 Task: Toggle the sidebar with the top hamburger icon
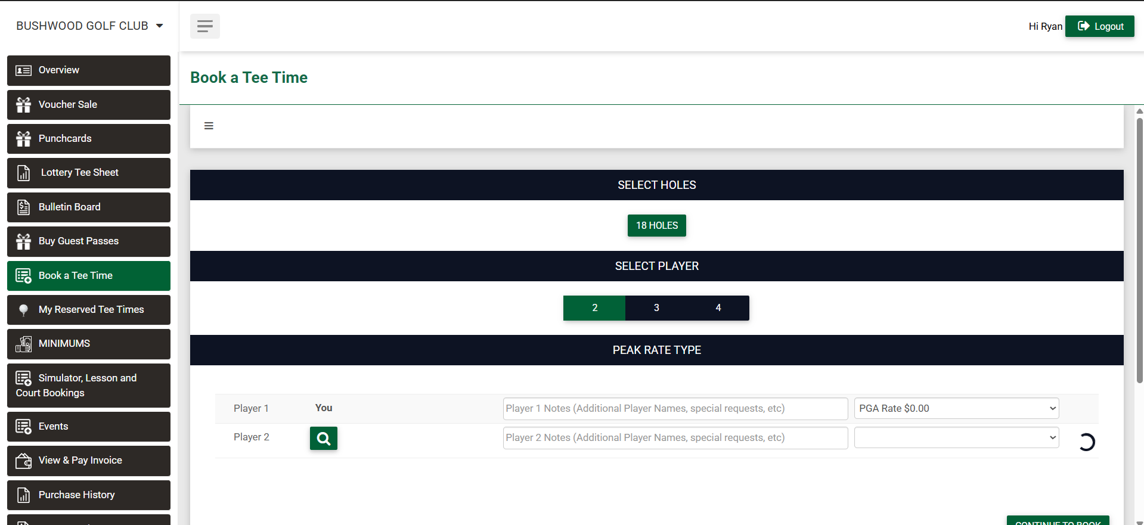(x=204, y=26)
